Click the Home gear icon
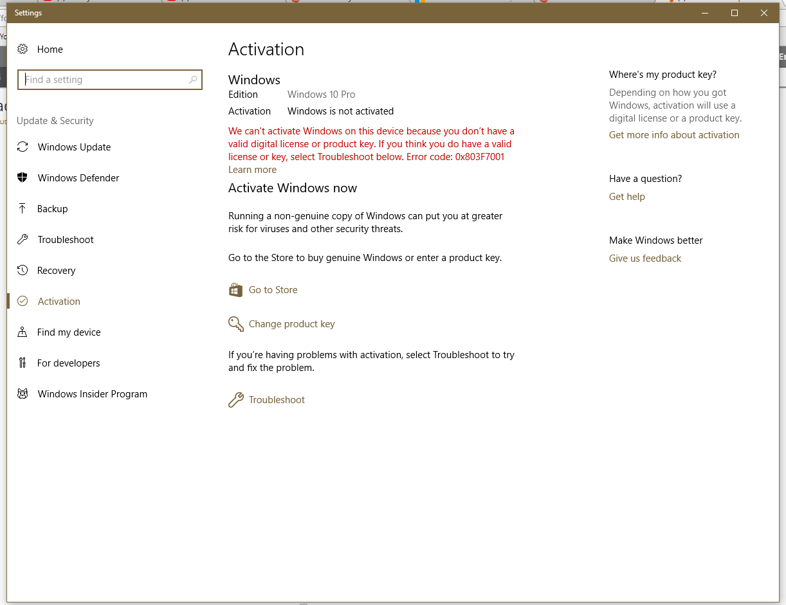 pos(23,49)
